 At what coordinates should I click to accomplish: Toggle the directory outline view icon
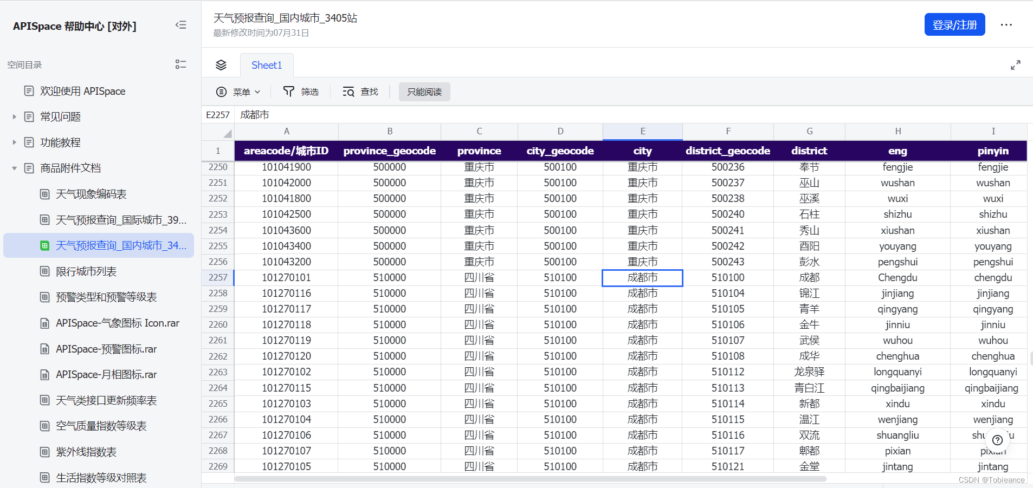pyautogui.click(x=181, y=64)
